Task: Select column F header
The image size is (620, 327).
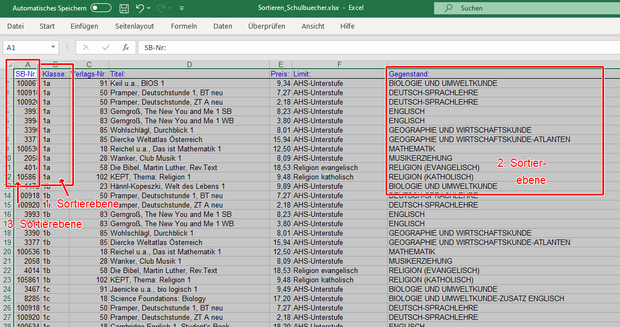Action: [339, 65]
